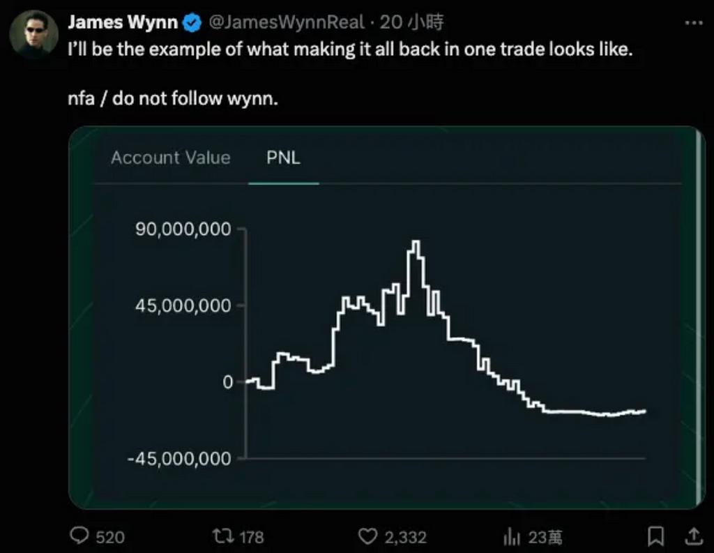Click the 2,332 likes count
Image resolution: width=714 pixels, height=553 pixels.
(x=406, y=538)
